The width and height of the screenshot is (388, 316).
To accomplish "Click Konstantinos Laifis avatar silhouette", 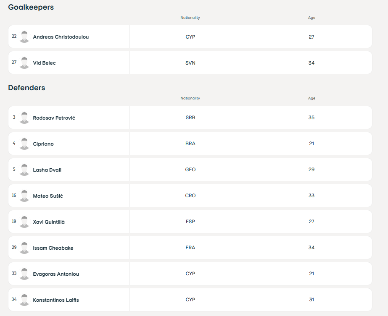I will (24, 300).
